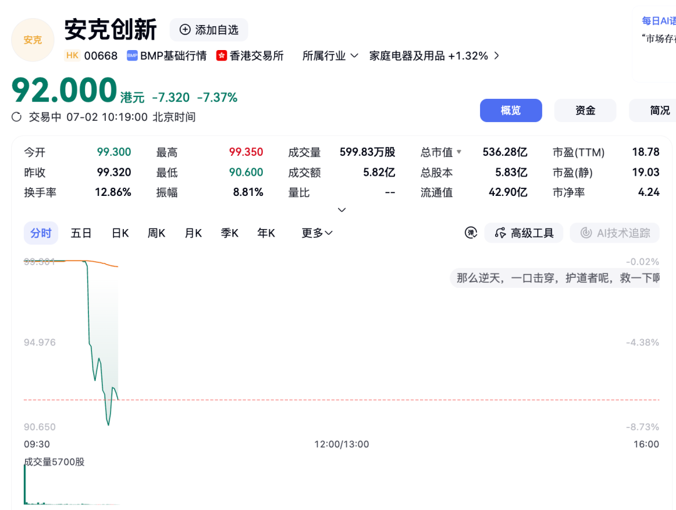676x510 pixels.
Task: Open the 更多 chart period dropdown
Action: point(317,233)
